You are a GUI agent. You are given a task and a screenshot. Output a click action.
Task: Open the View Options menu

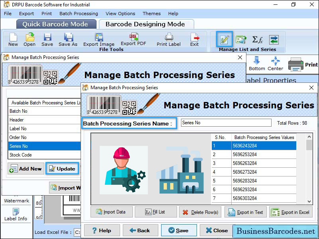120,14
